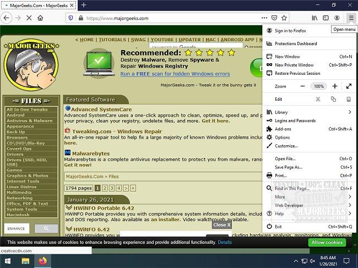Expand the Library submenu
This screenshot has width=358, height=268.
(x=308, y=112)
